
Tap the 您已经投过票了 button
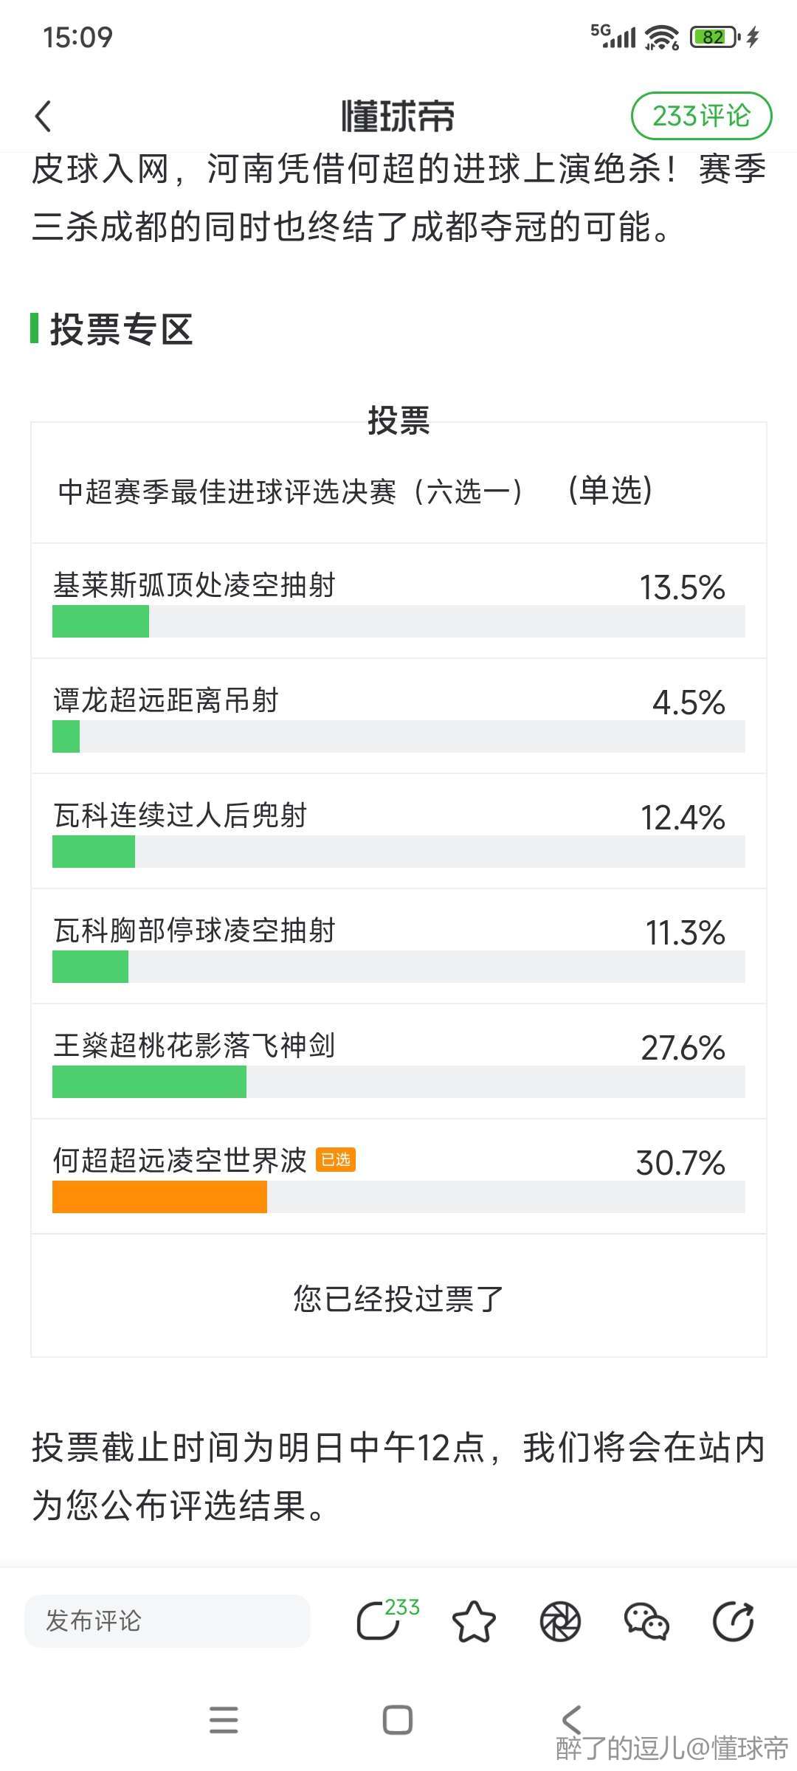398,1299
